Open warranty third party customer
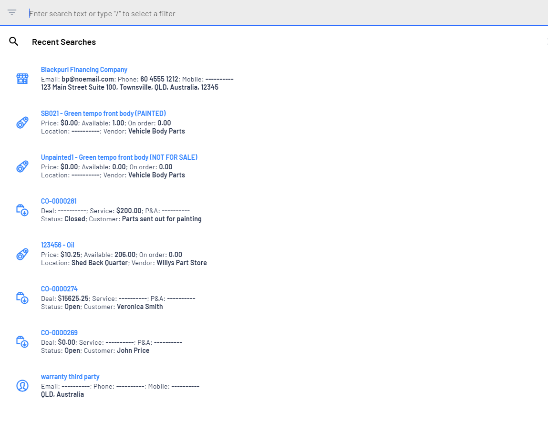The image size is (548, 422). (70, 377)
